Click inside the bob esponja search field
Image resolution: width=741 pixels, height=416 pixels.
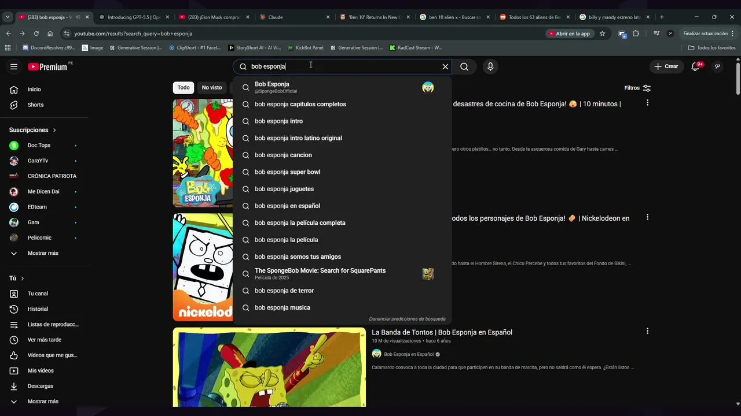pyautogui.click(x=342, y=66)
